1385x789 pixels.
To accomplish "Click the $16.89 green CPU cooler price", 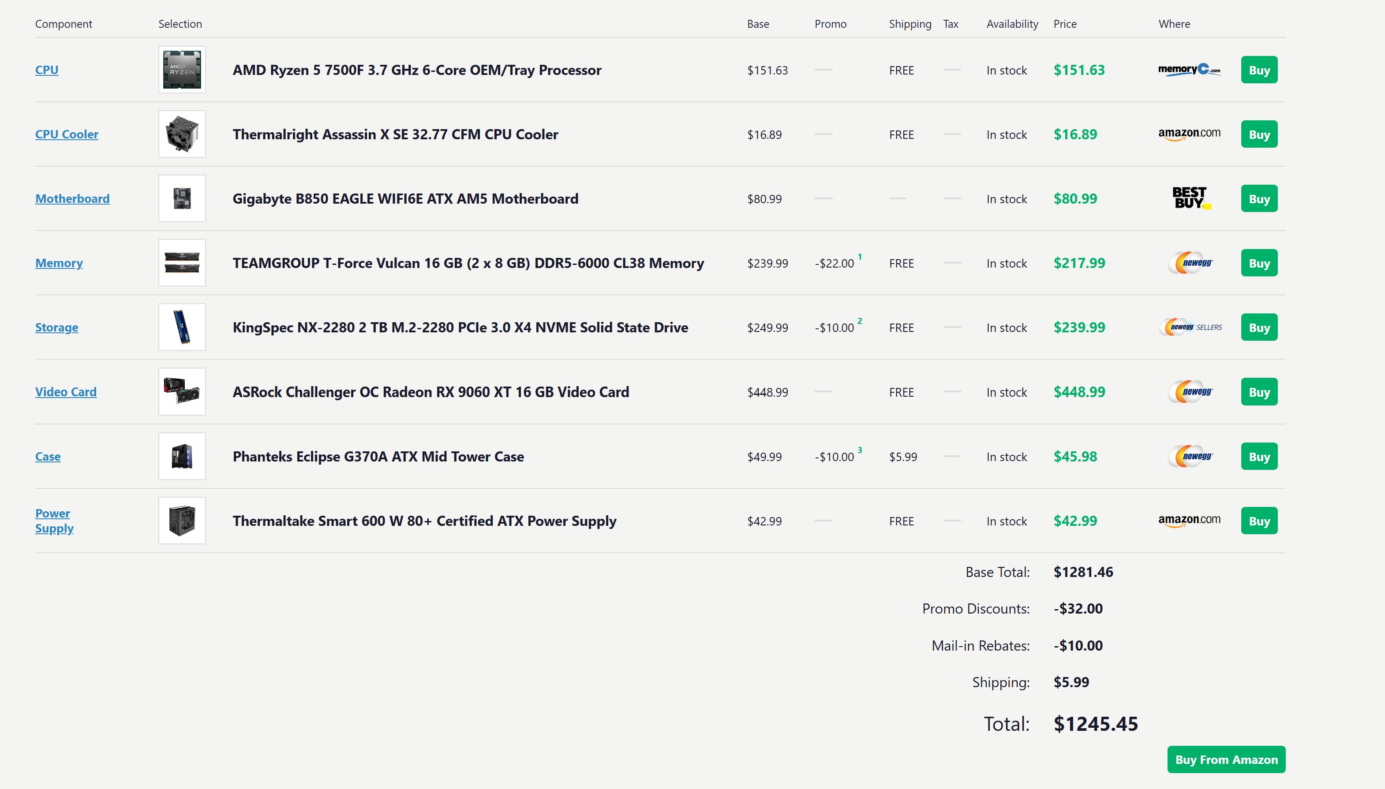I will click(1075, 134).
